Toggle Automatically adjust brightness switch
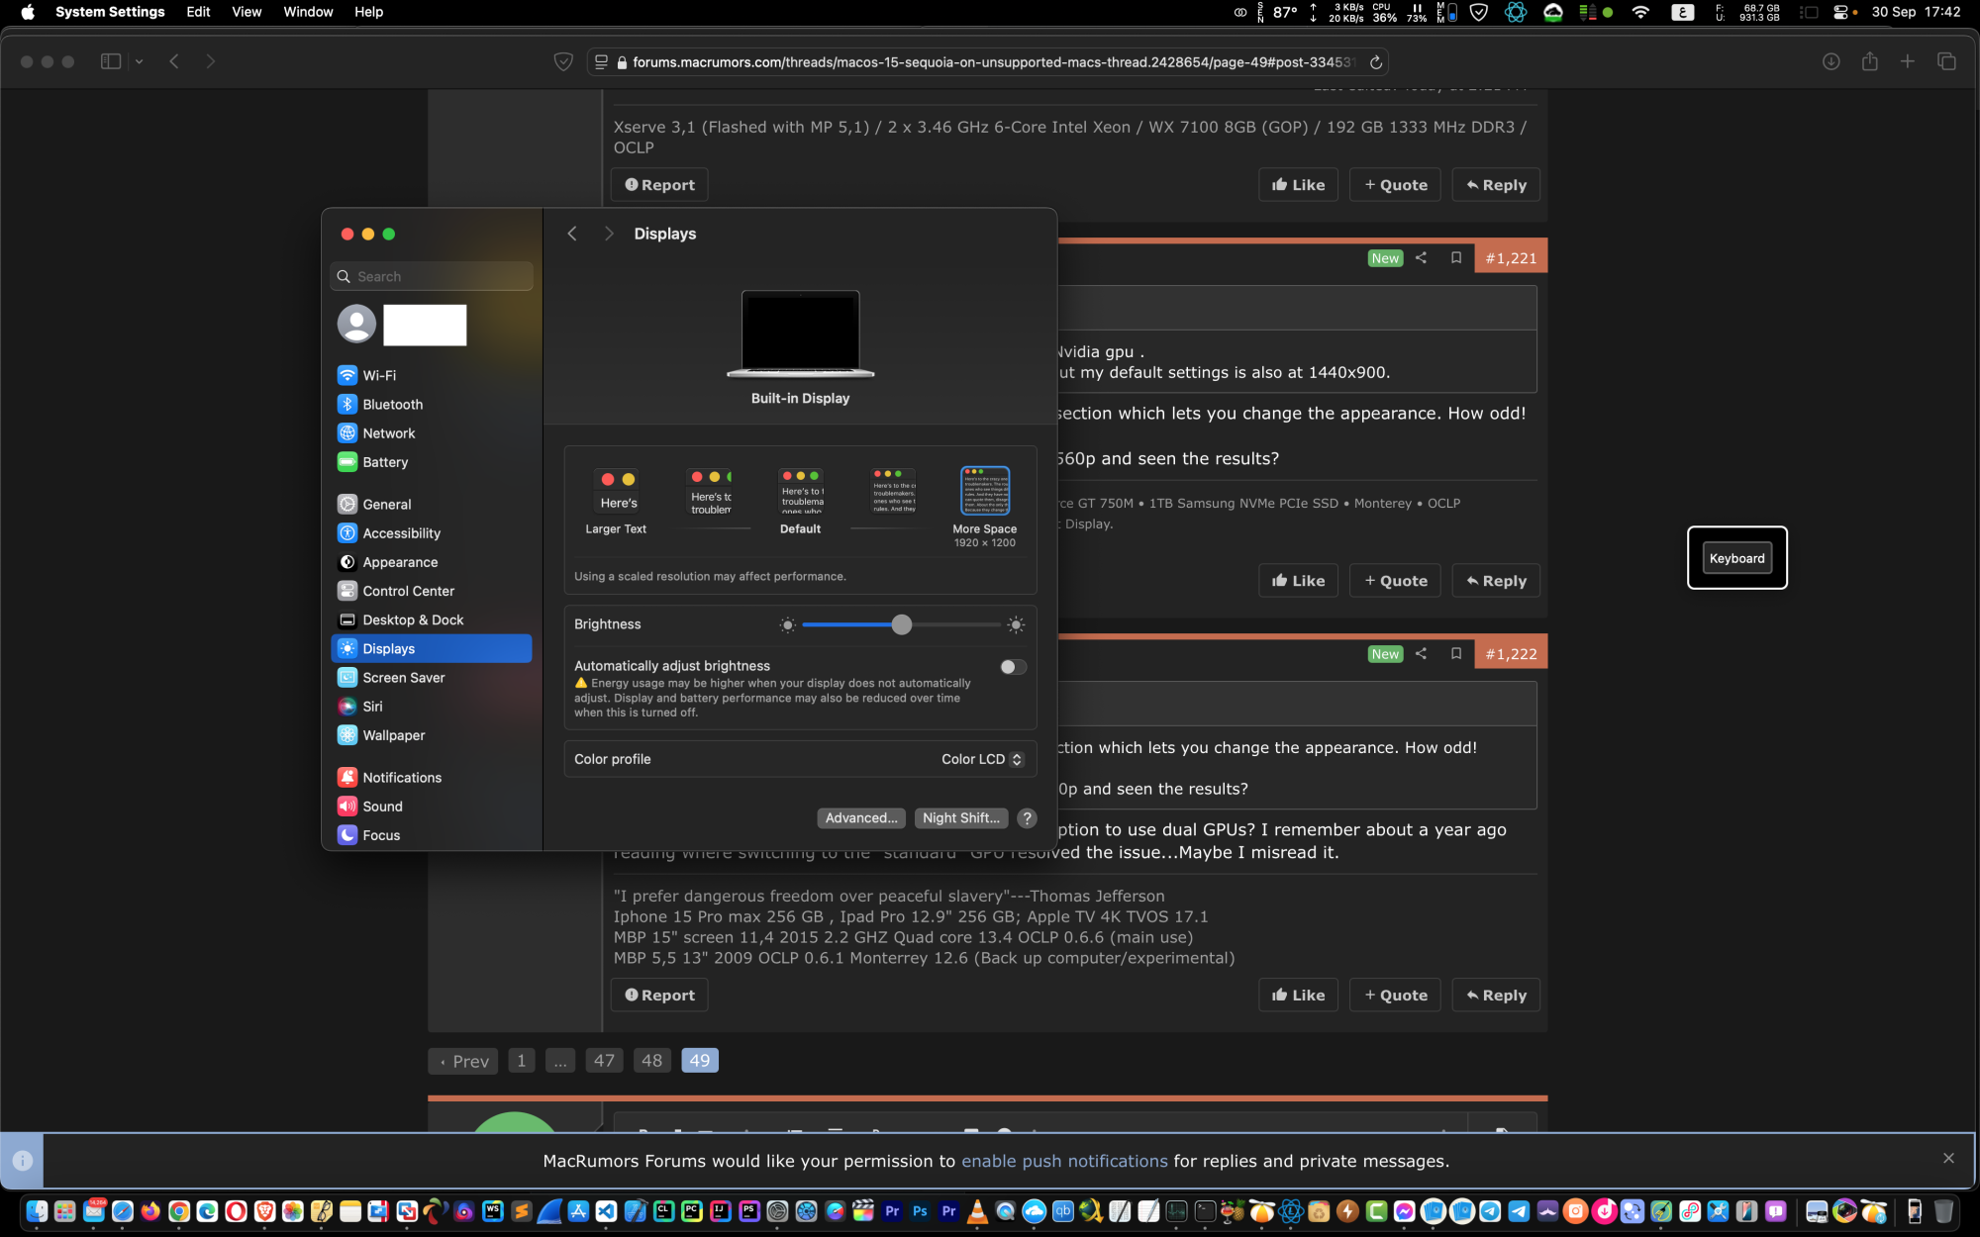The height and width of the screenshot is (1237, 1980). (x=1012, y=667)
